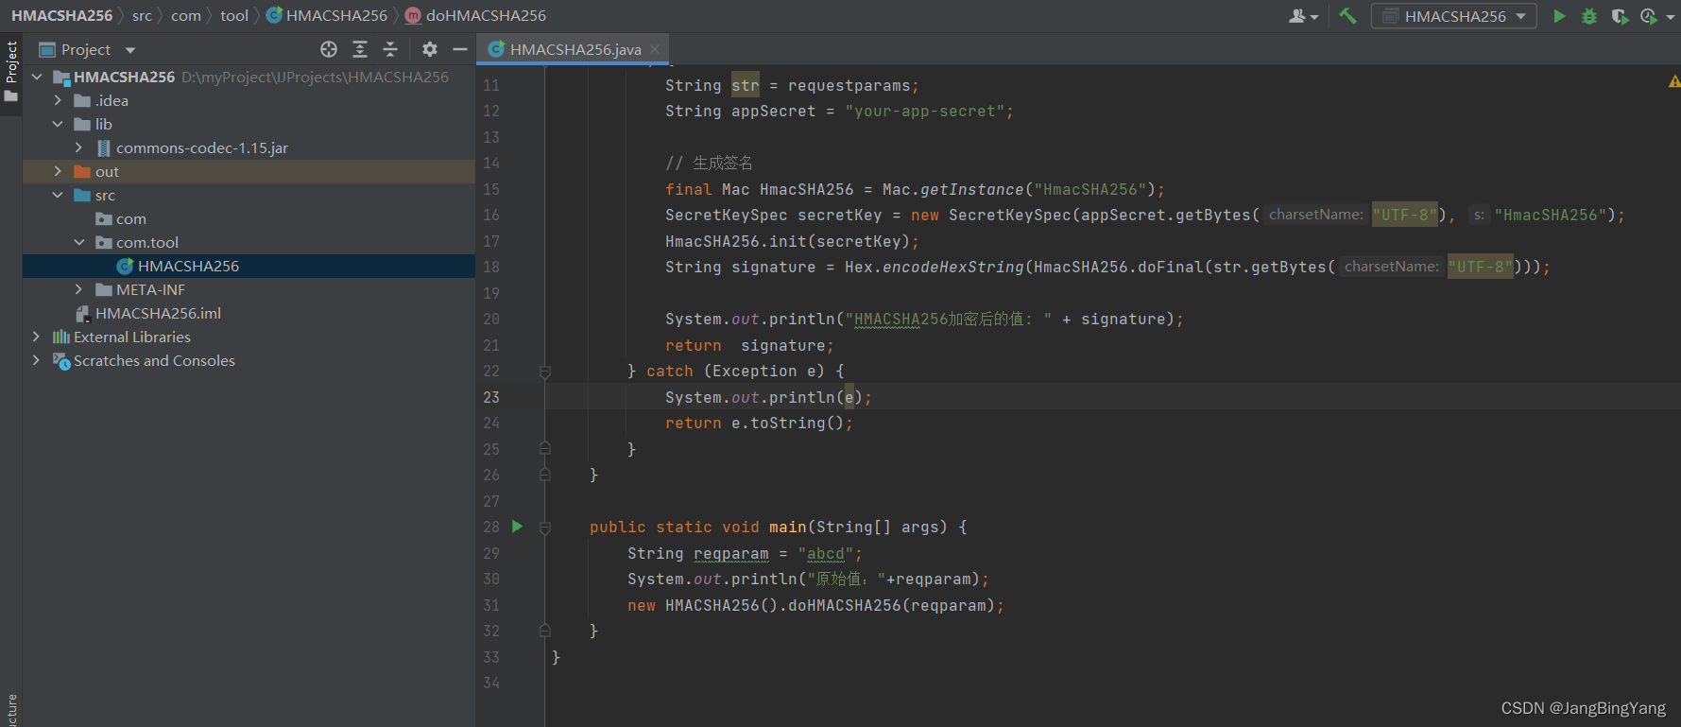
Task: Click the reqparam variable on line 29
Action: tap(731, 554)
